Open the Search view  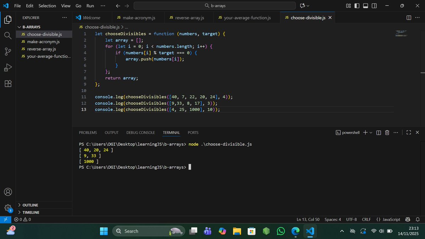(x=8, y=35)
